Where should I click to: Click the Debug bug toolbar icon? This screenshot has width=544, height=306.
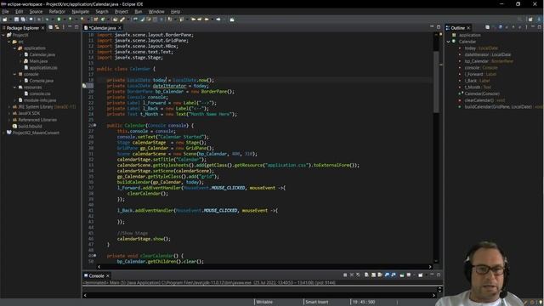pyautogui.click(x=48, y=20)
